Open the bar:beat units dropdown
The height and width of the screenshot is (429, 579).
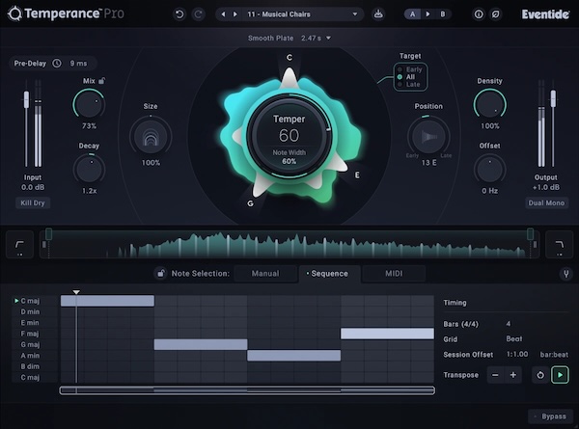click(x=554, y=355)
